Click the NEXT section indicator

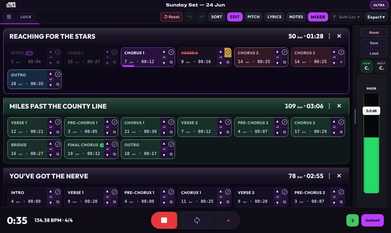tap(381, 66)
